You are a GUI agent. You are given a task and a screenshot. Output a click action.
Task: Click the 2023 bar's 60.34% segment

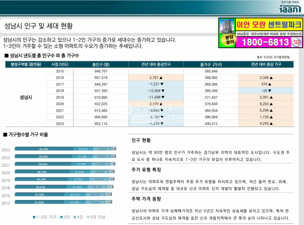[43, 149]
